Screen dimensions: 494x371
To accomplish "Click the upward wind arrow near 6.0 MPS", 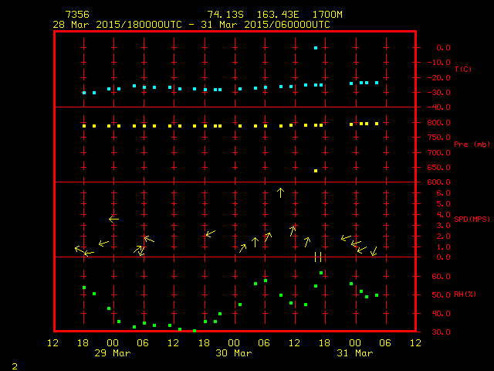I will (x=280, y=192).
